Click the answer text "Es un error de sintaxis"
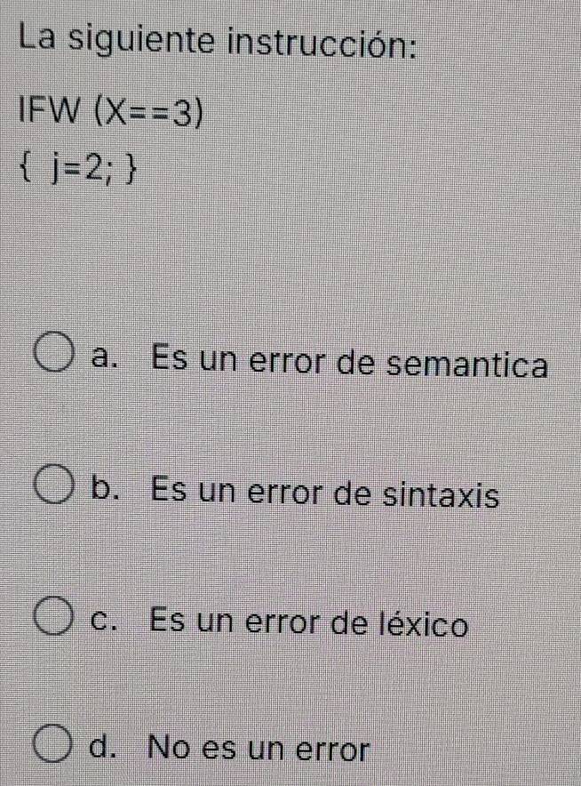The image size is (581, 786). [325, 492]
